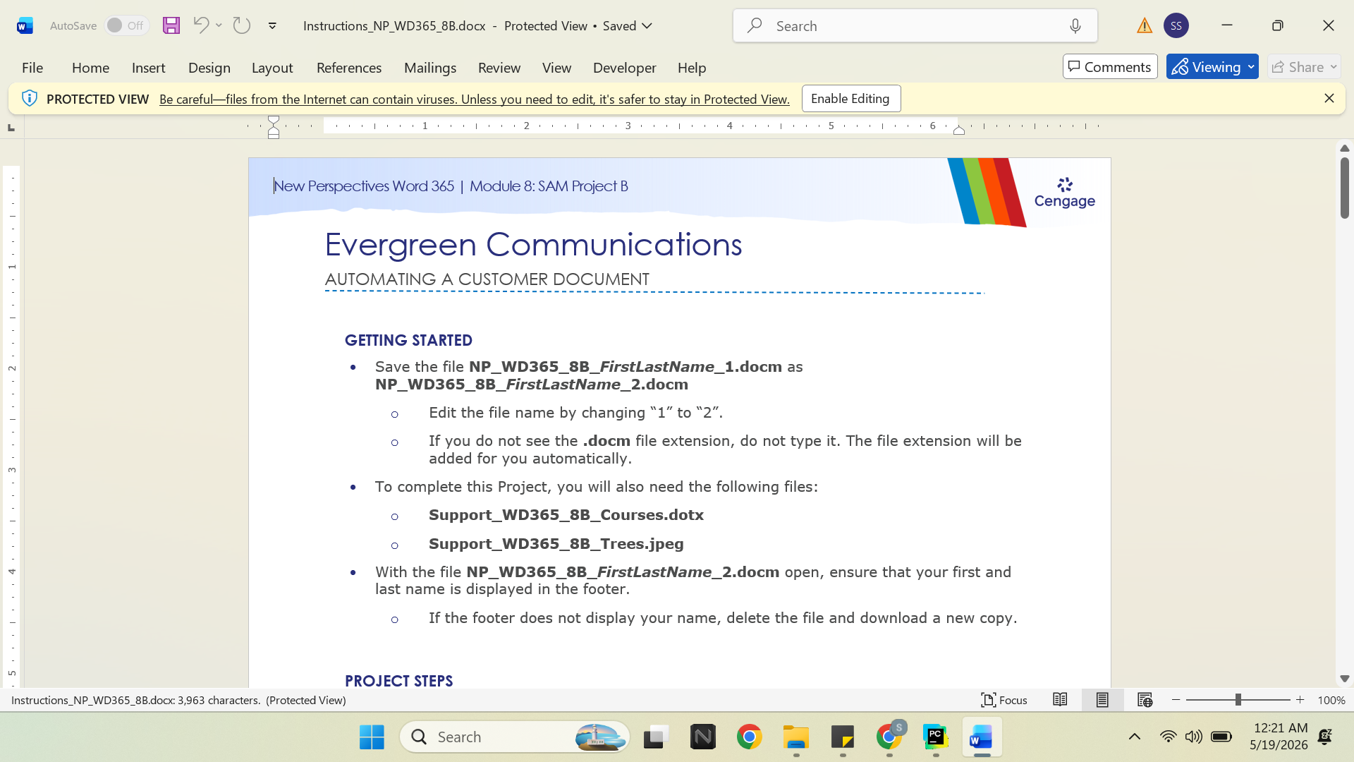Click the Enable Editing button
The width and height of the screenshot is (1354, 762).
click(850, 99)
